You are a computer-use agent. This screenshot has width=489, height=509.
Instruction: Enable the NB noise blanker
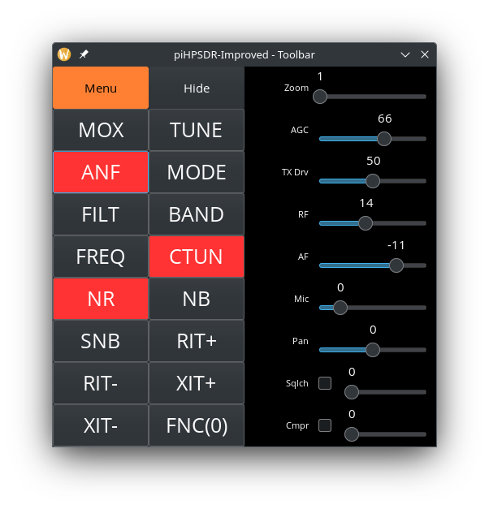(x=197, y=299)
